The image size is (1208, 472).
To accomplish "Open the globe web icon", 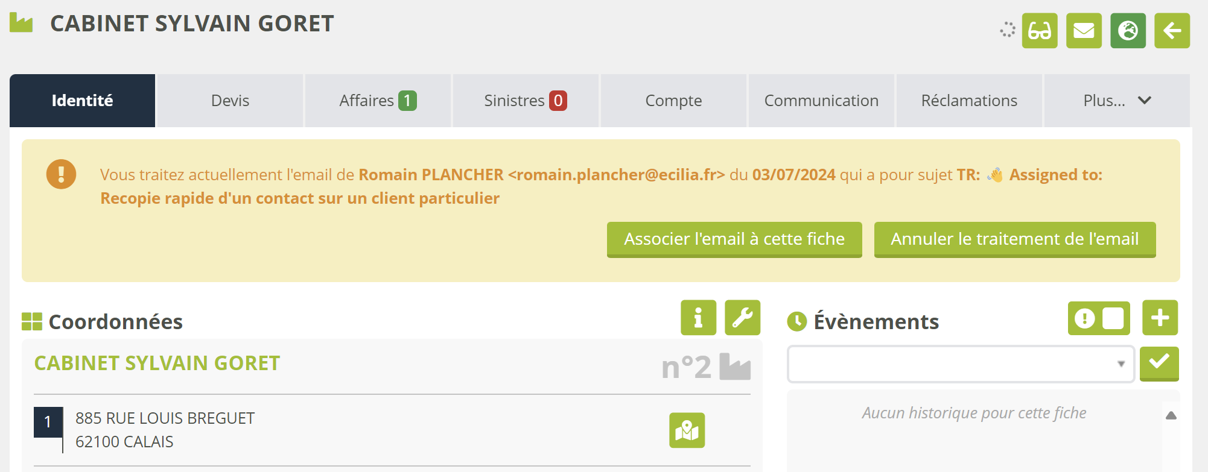I will pyautogui.click(x=1128, y=31).
